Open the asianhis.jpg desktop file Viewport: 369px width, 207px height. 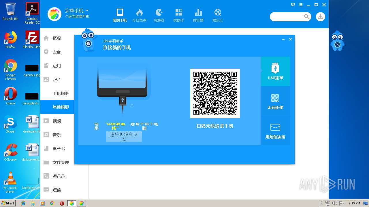click(x=32, y=71)
